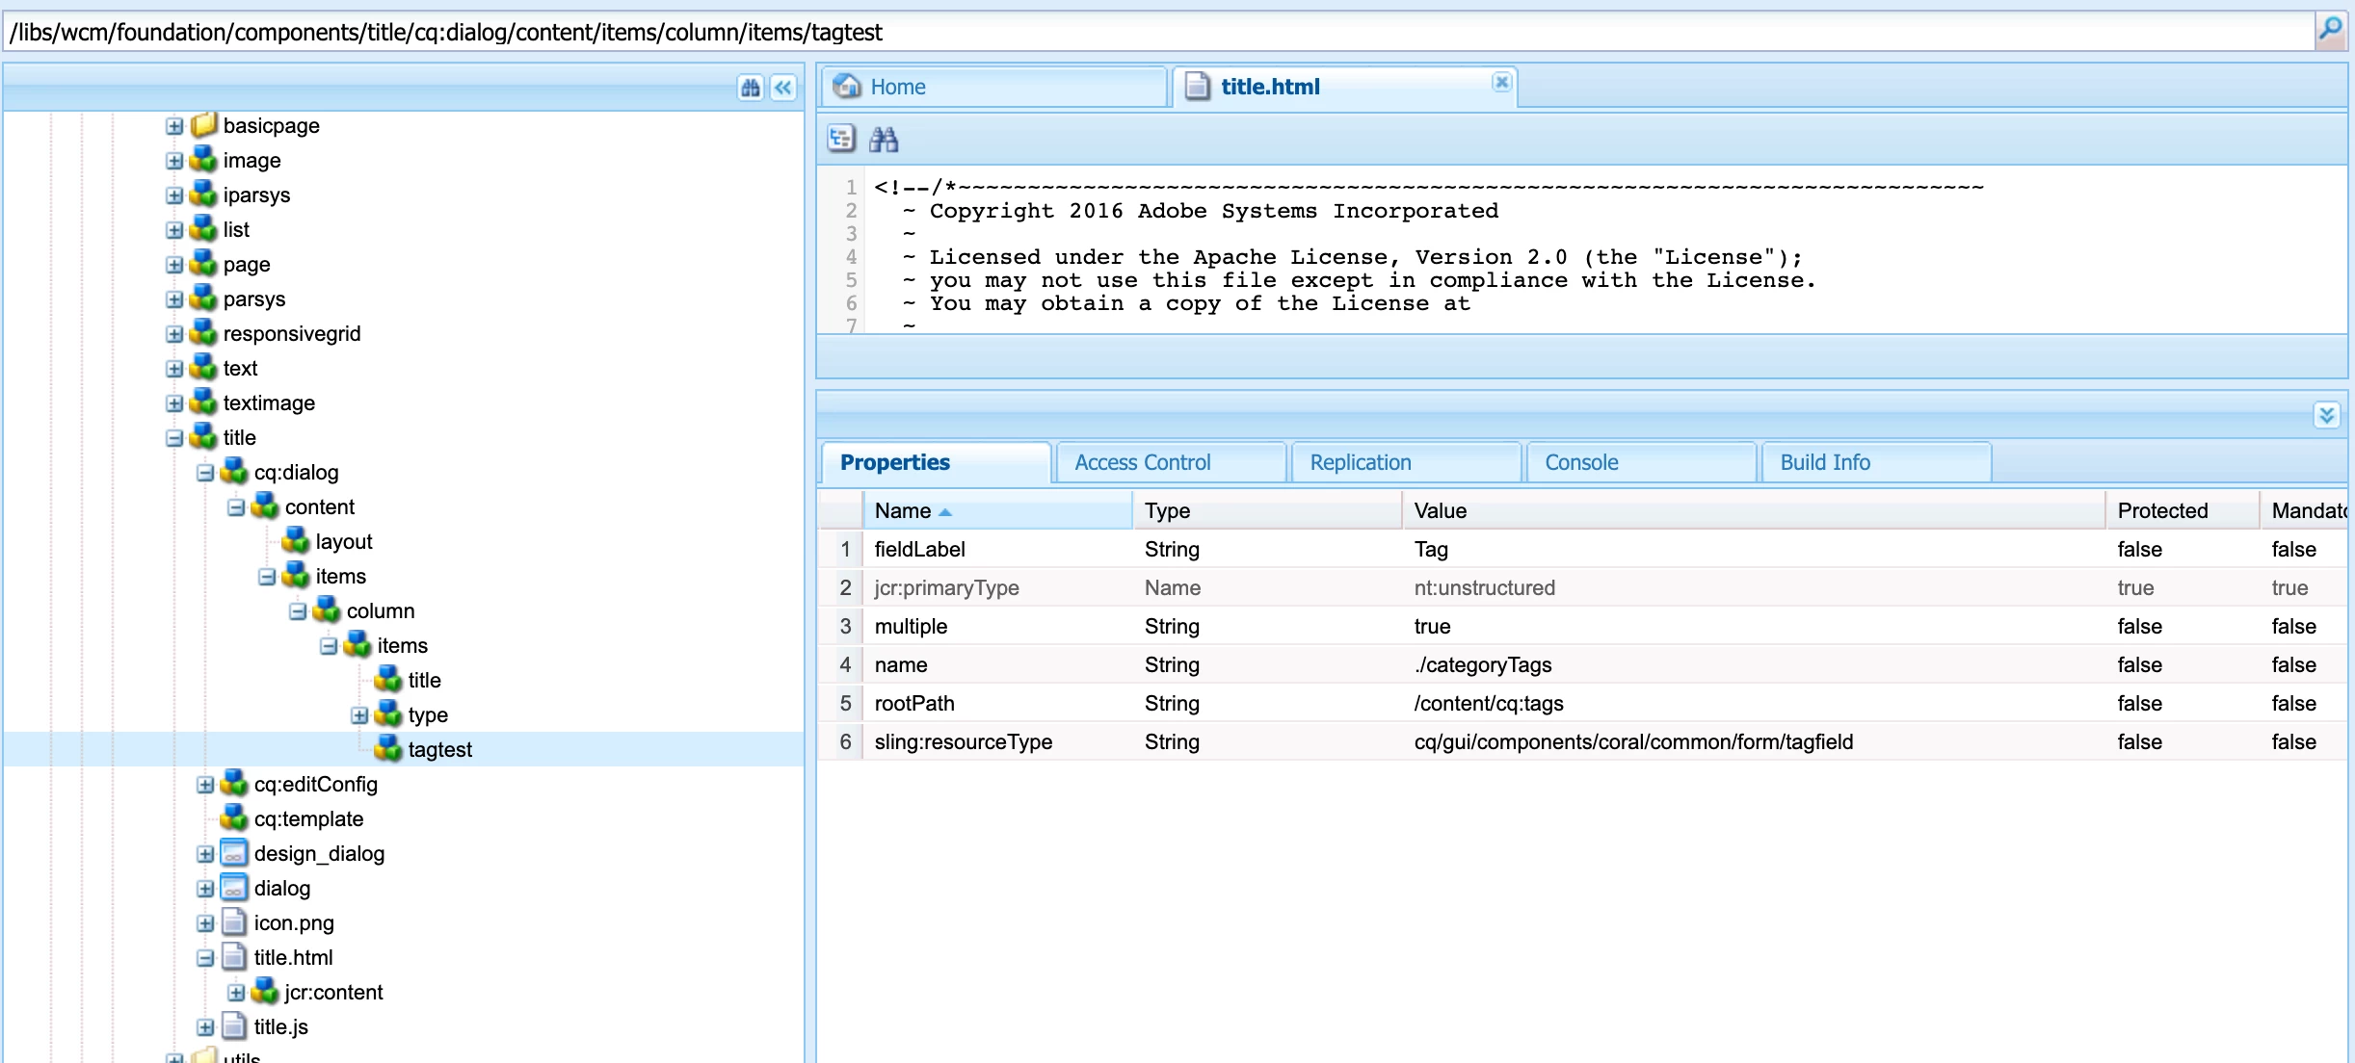Image resolution: width=2355 pixels, height=1063 pixels.
Task: Expand the responsivegrid component node
Action: (x=174, y=334)
